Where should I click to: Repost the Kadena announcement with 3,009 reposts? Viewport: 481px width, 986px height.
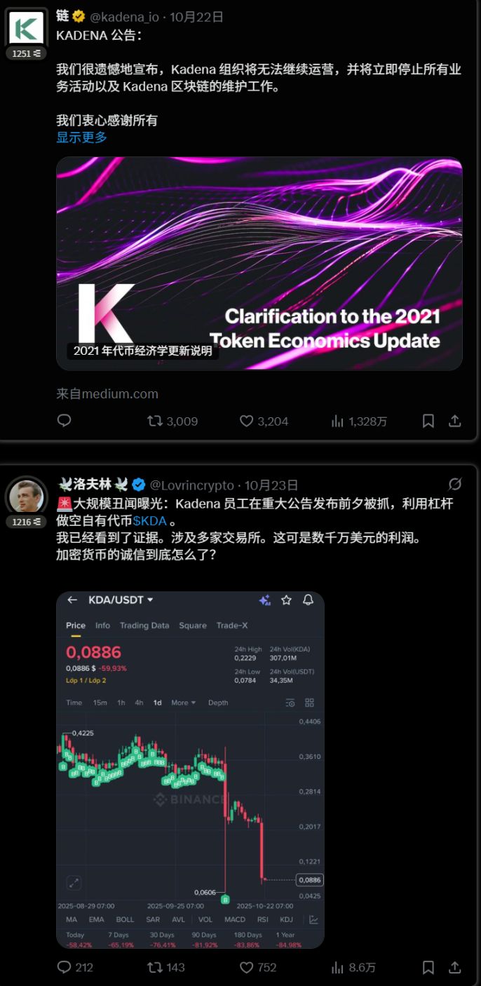172,421
